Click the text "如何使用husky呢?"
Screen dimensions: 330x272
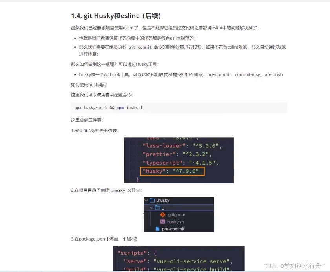[89, 85]
